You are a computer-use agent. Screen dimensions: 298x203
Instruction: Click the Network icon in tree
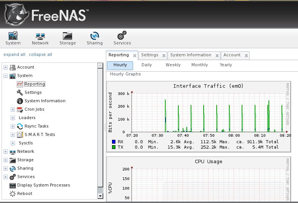(x=13, y=152)
